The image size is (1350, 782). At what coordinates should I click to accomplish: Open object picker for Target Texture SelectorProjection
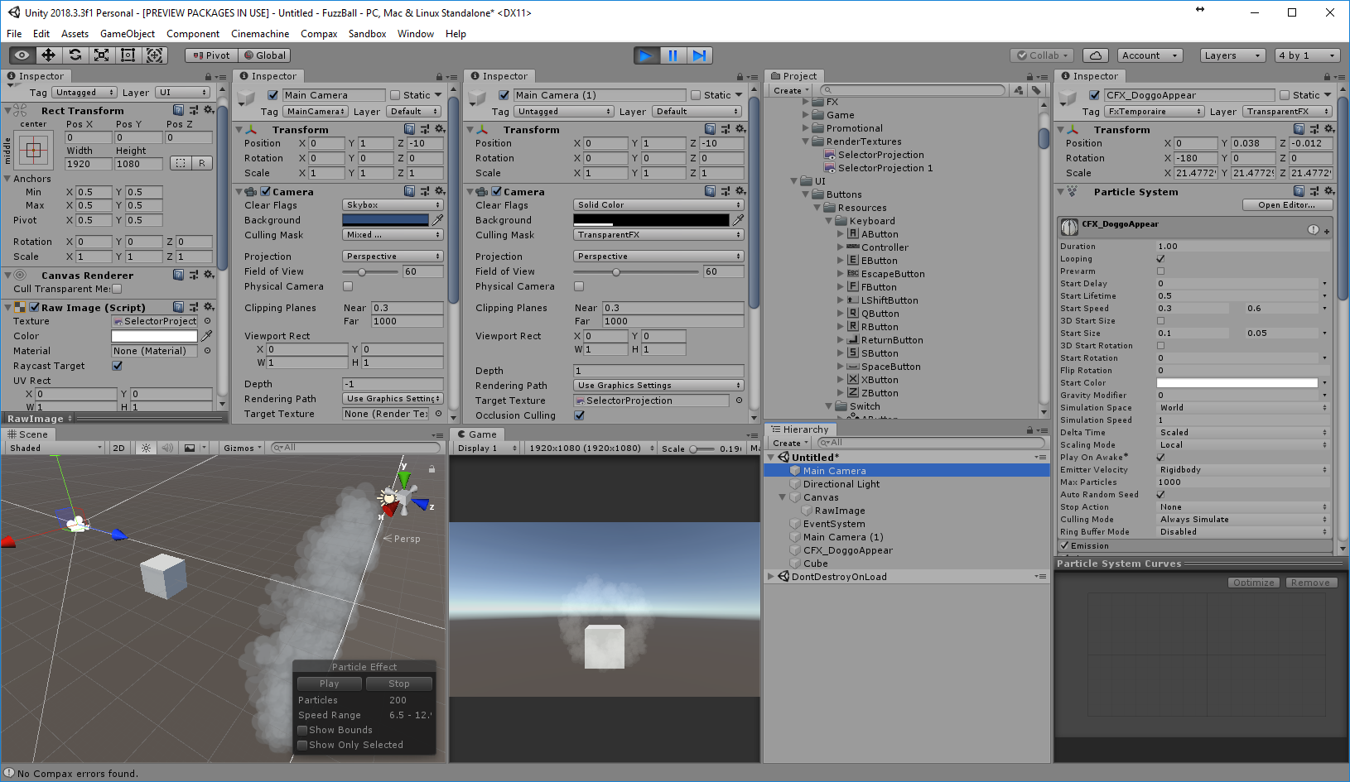click(739, 401)
